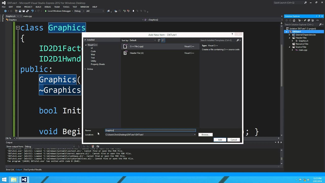Click the Save toolbar icon
325x183 pixels.
[24, 11]
